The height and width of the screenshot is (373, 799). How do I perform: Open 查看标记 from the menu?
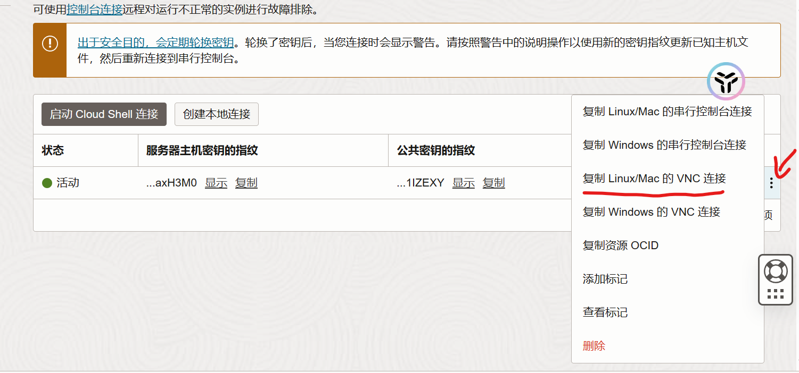tap(605, 312)
